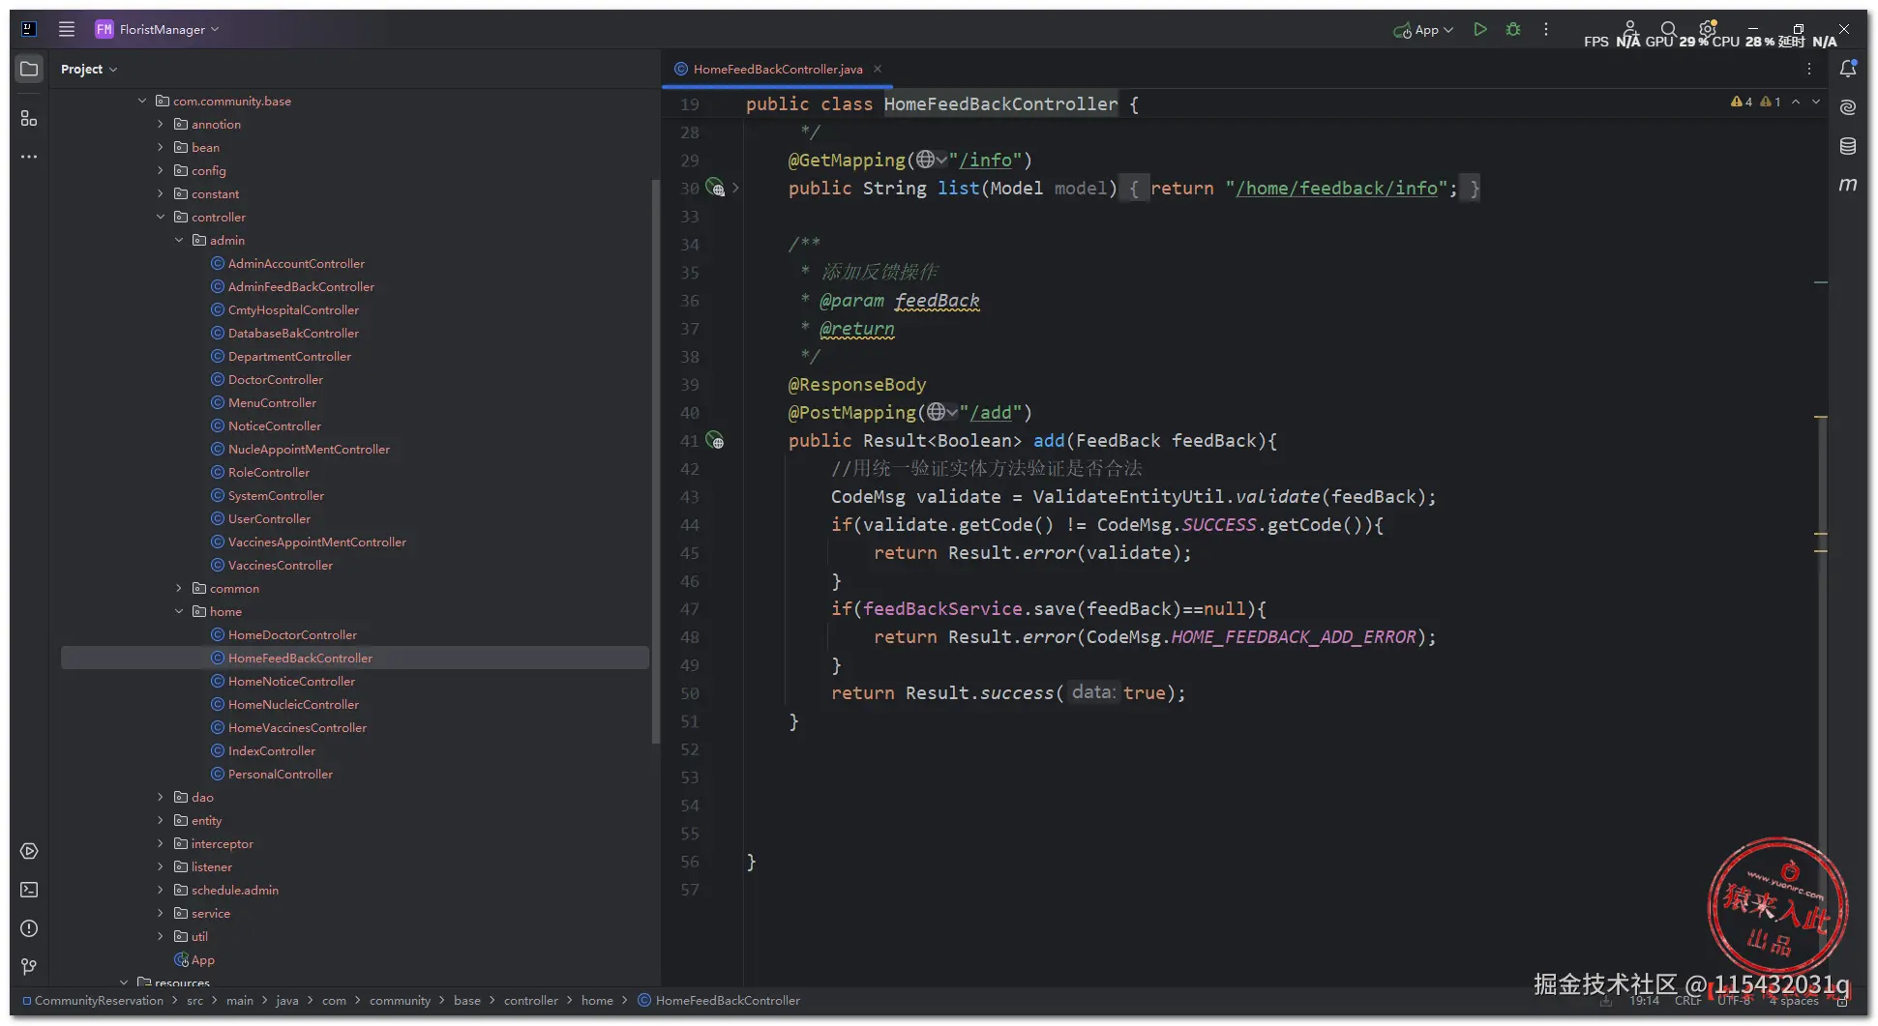Image resolution: width=1878 pixels, height=1026 pixels.
Task: Open IDE settings gear
Action: pos(1708,29)
